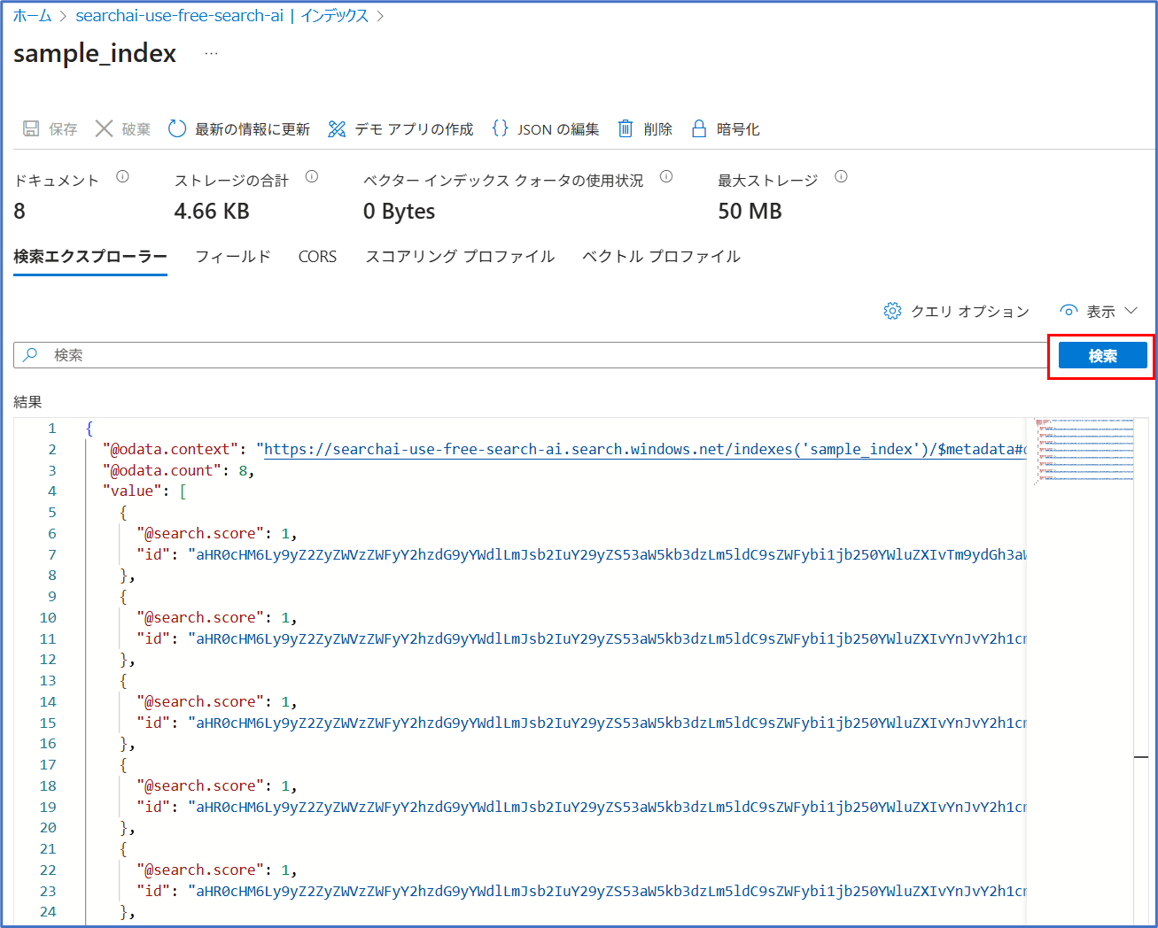Click info icon beside ストレージの合計
The width and height of the screenshot is (1158, 928).
[x=312, y=177]
